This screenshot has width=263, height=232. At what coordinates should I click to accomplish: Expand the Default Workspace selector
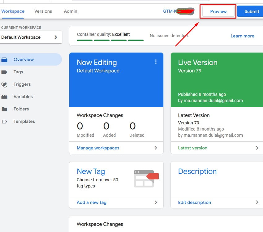[31, 37]
